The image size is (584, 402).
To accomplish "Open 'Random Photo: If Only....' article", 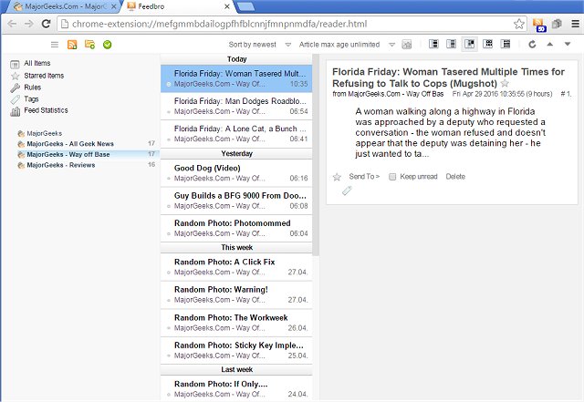I will tap(236, 388).
